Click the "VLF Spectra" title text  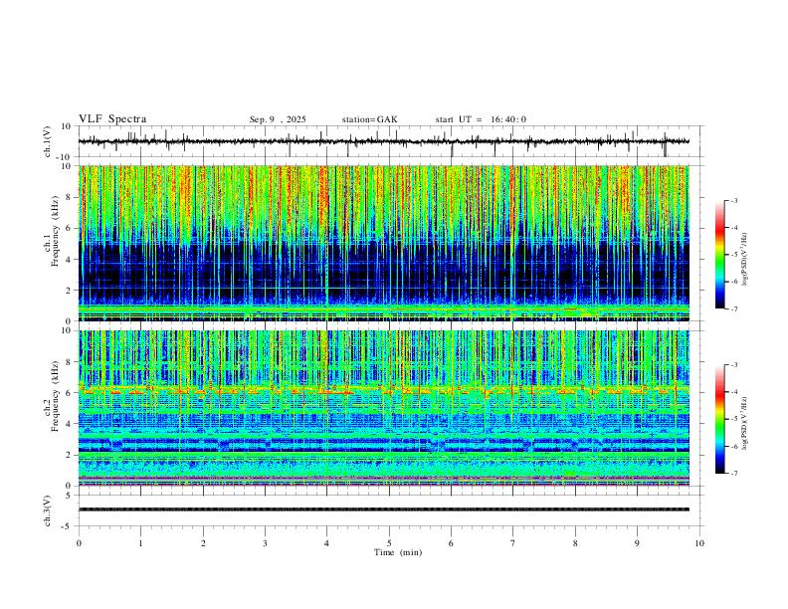(112, 119)
